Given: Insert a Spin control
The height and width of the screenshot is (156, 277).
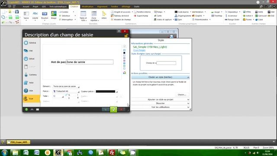Looking at the screenshot, I should (178, 19).
